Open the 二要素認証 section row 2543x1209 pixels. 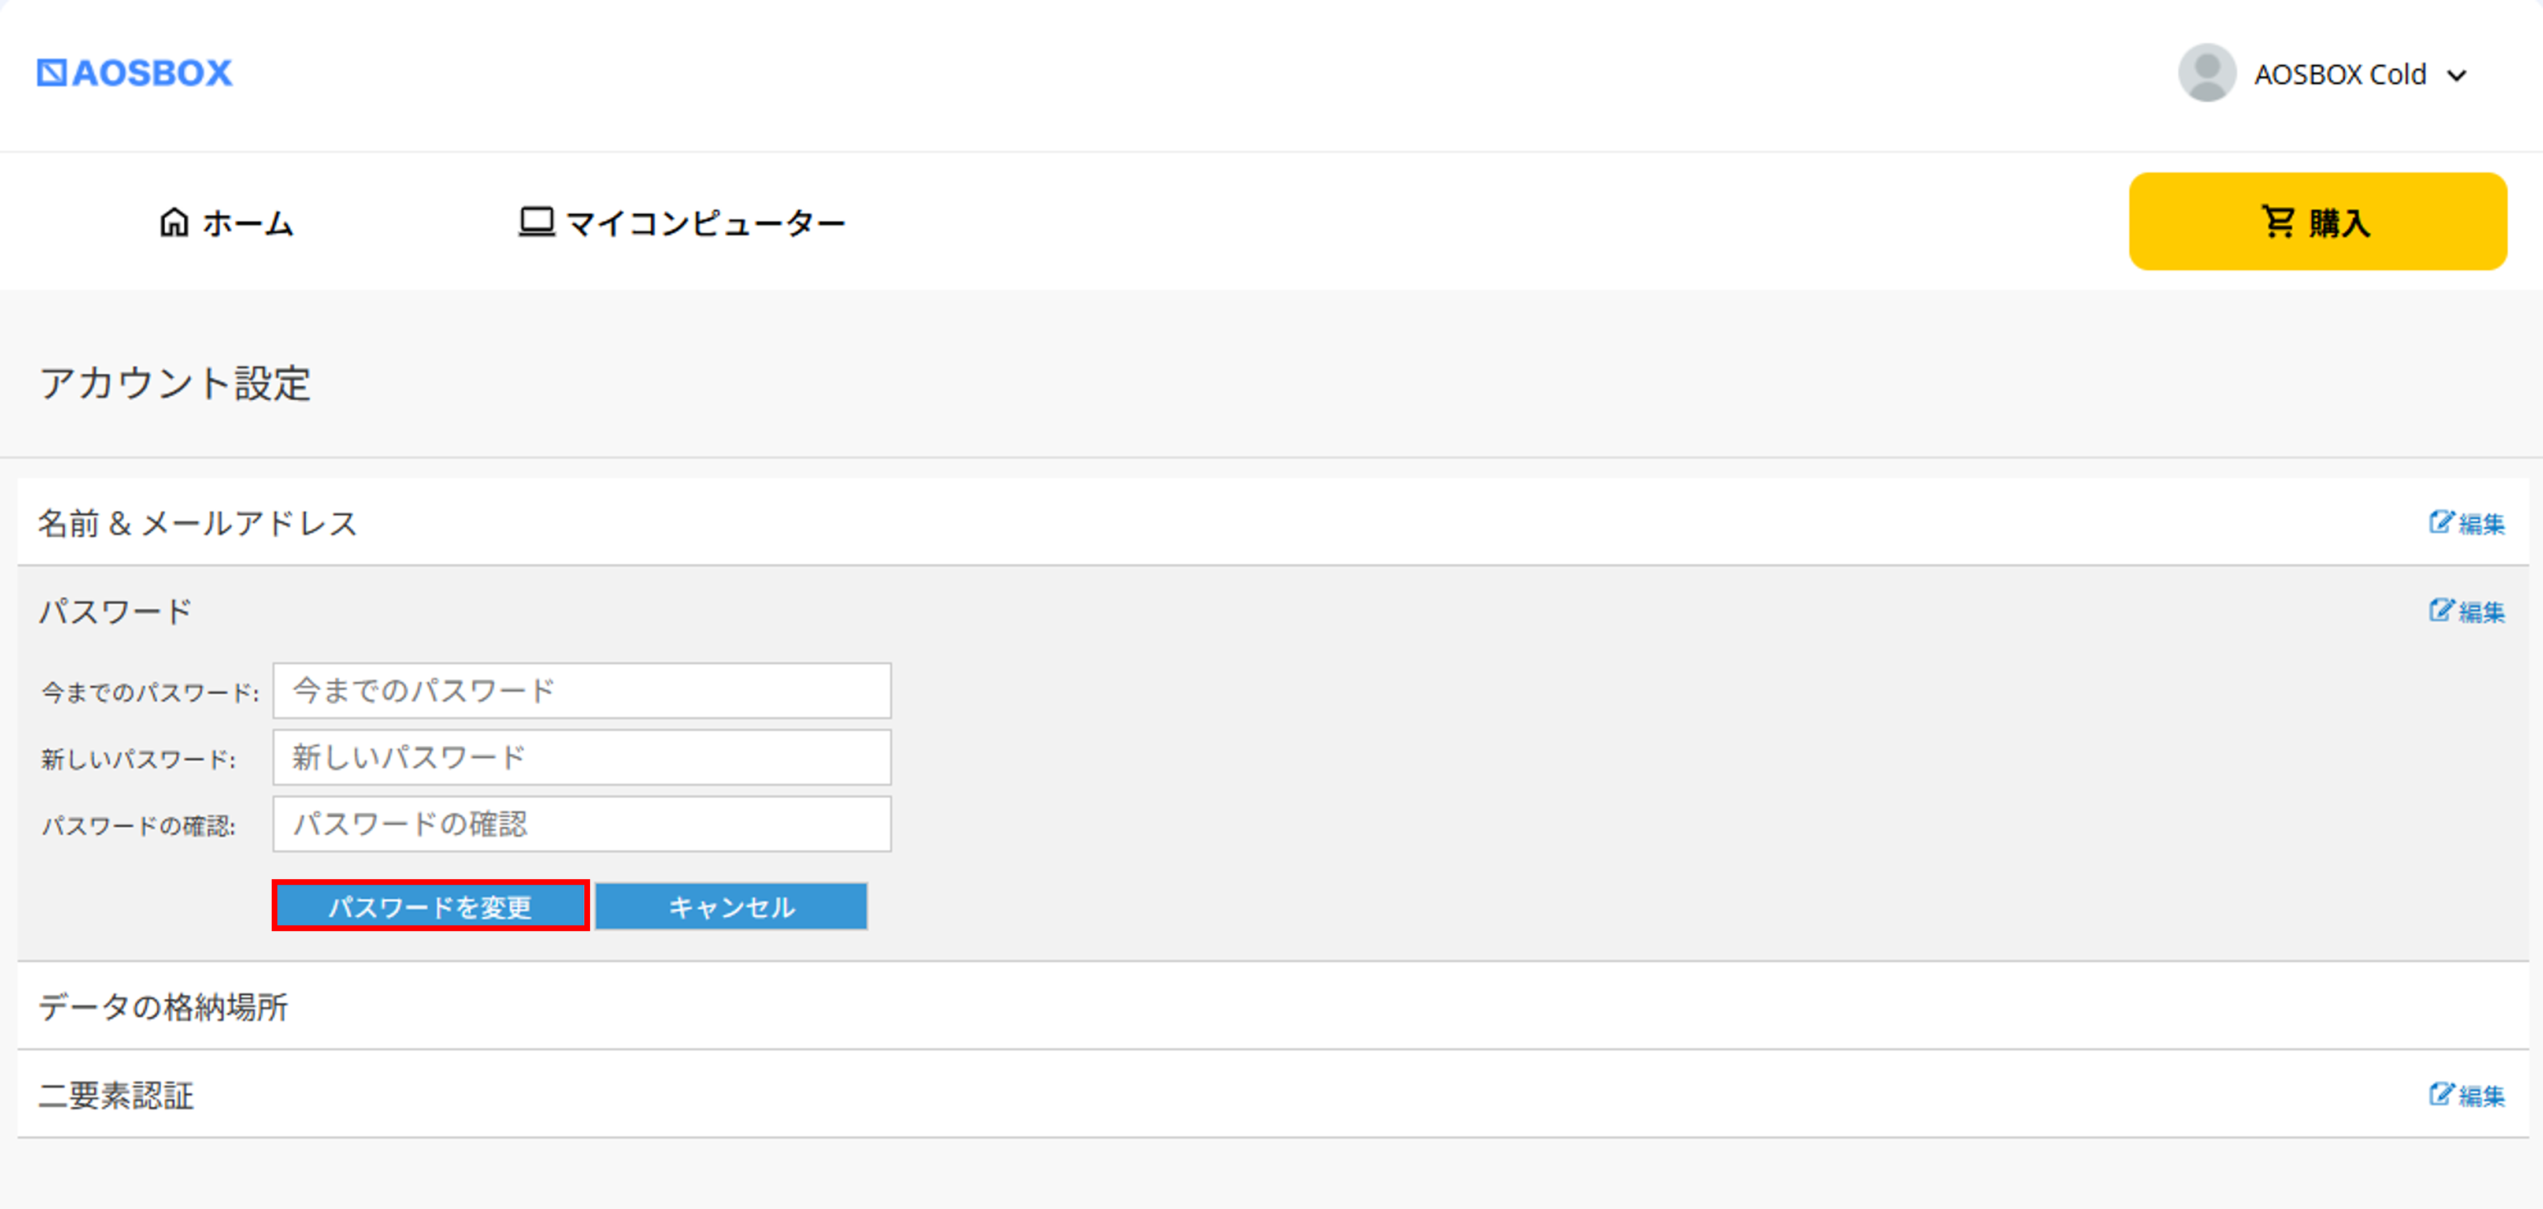click(117, 1095)
